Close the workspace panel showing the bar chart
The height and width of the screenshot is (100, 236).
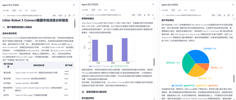point(153,4)
